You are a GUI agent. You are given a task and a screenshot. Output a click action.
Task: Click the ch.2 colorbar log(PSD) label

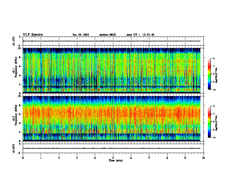coord(217,123)
